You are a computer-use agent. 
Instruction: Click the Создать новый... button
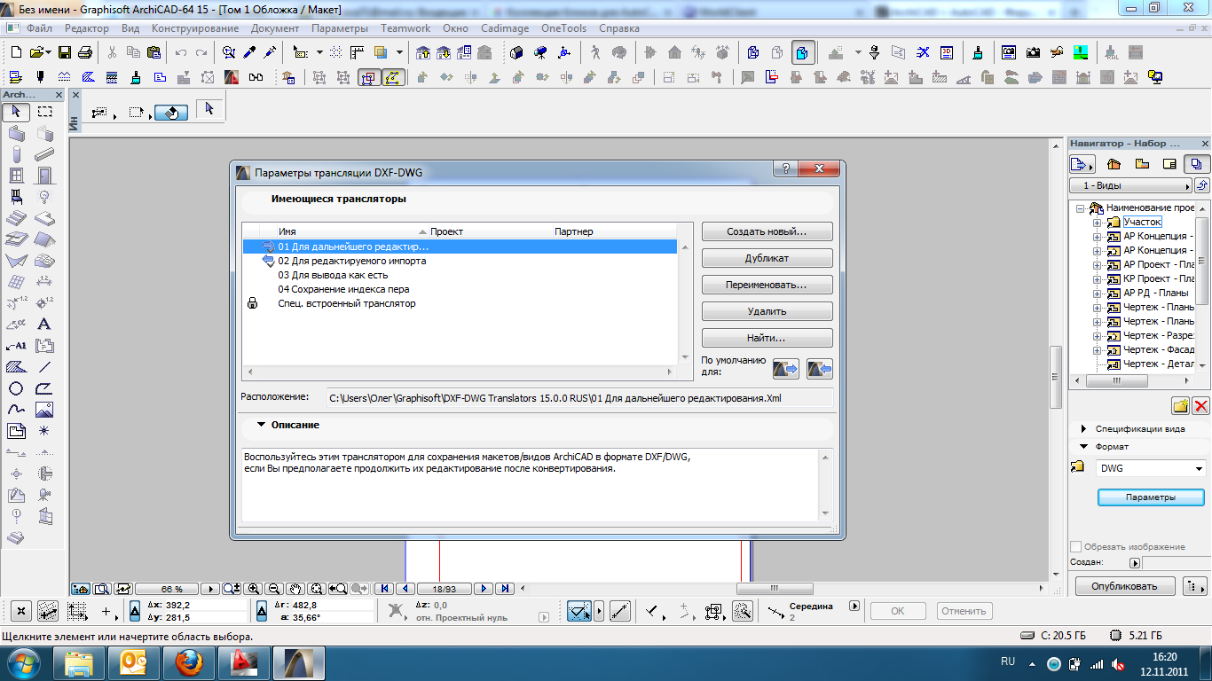coord(767,231)
